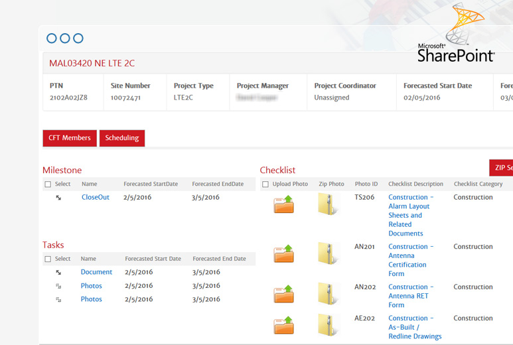The height and width of the screenshot is (345, 513).
Task: Click the upload photo folder icon for TS206
Action: coord(283,204)
